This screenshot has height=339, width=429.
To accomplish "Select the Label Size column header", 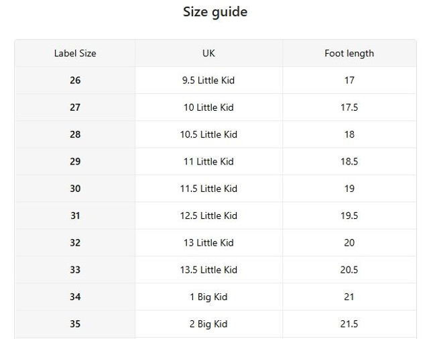I will (x=75, y=53).
